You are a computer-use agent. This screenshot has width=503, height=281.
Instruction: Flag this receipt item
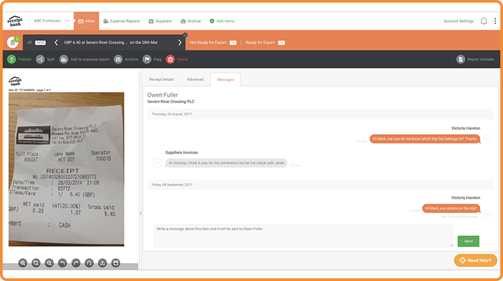(147, 59)
